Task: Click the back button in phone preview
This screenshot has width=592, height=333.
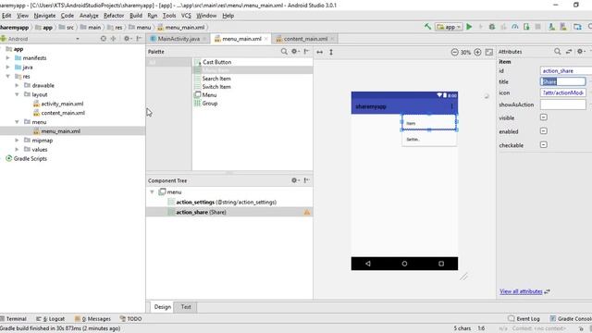Action: (368, 264)
